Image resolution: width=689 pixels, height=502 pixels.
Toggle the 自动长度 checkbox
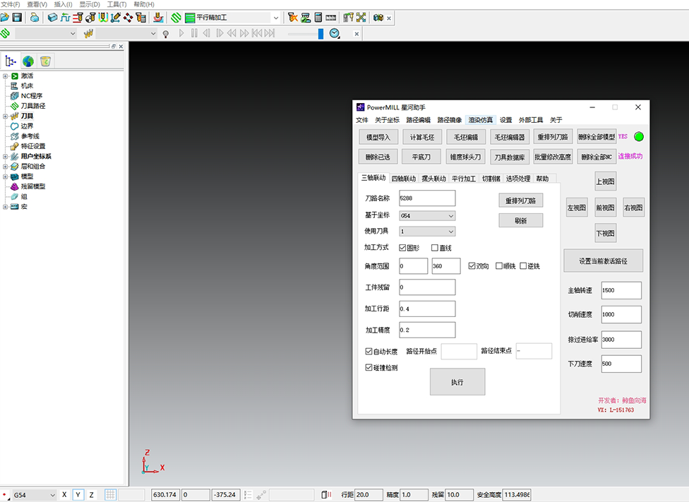point(369,351)
